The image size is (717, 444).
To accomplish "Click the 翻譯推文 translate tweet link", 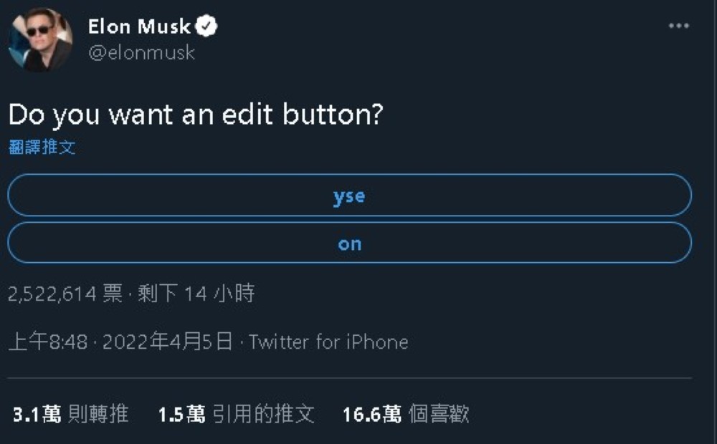I will click(42, 148).
